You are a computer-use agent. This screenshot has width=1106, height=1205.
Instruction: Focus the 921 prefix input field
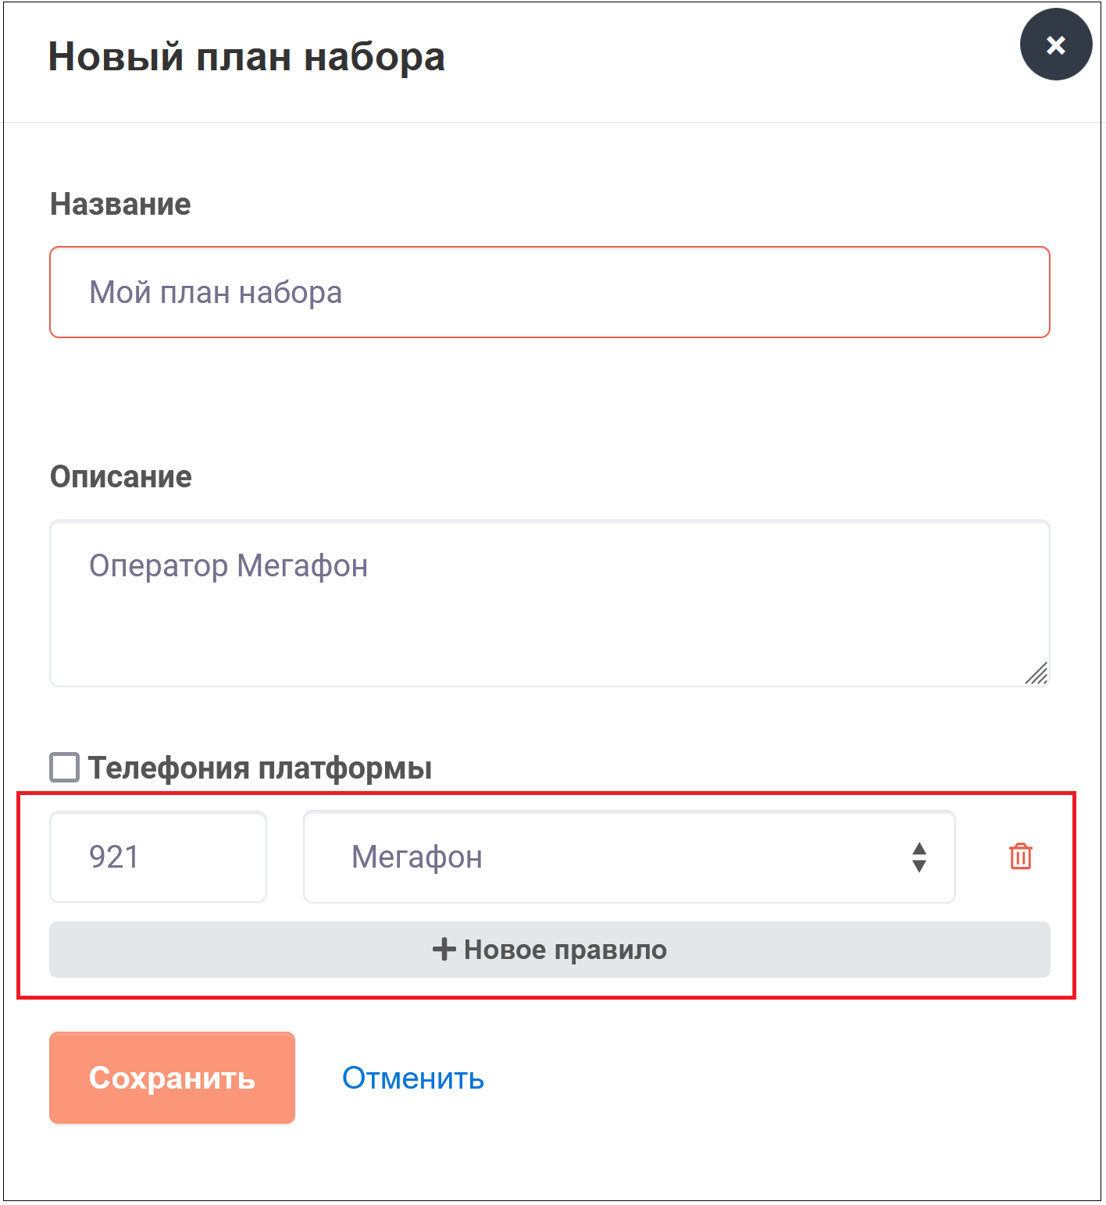pyautogui.click(x=158, y=857)
